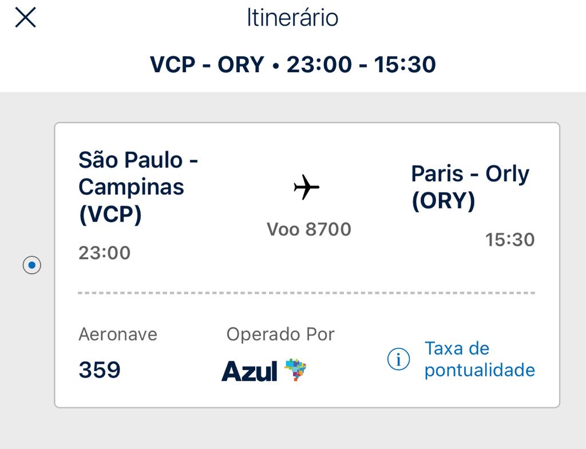
Task: Open the punctuality info circle icon
Action: (398, 359)
